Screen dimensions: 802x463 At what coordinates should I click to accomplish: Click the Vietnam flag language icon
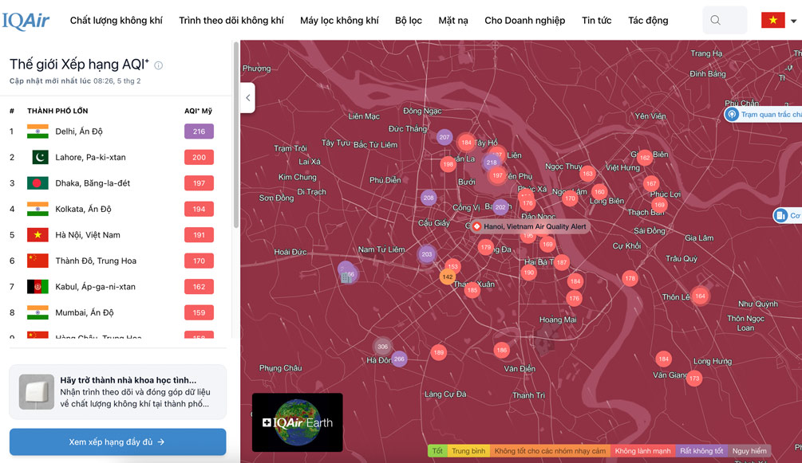(772, 21)
